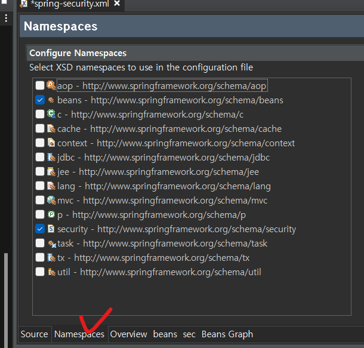Switch to the beans bottom tab
364x348 pixels.
pos(165,334)
